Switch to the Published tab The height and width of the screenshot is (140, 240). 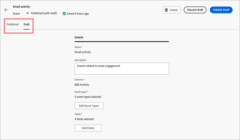(13, 24)
